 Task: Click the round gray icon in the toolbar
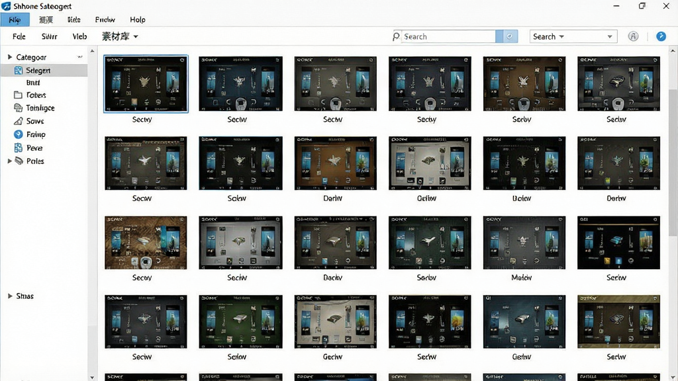(633, 36)
